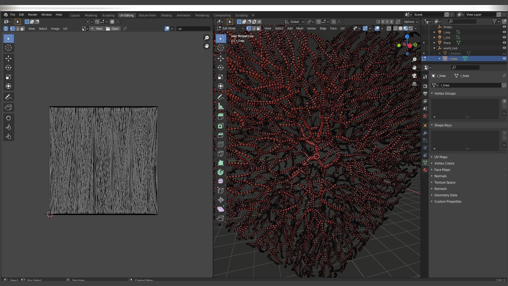
Task: Click the zoom icon in UV editor
Action: point(207,38)
